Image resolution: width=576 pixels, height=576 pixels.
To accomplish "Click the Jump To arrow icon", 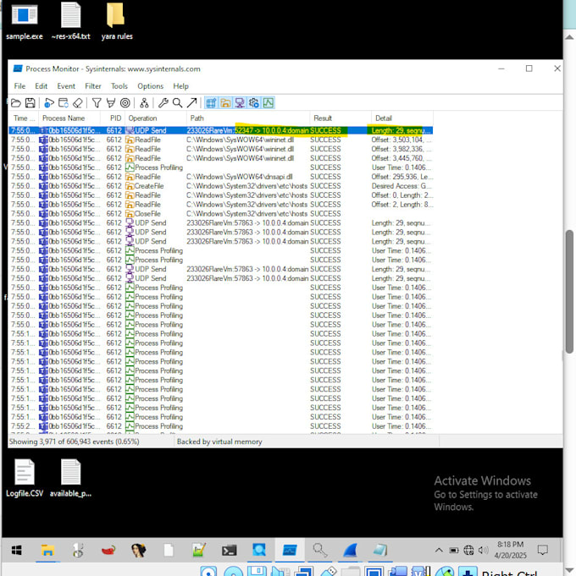I will coord(191,103).
